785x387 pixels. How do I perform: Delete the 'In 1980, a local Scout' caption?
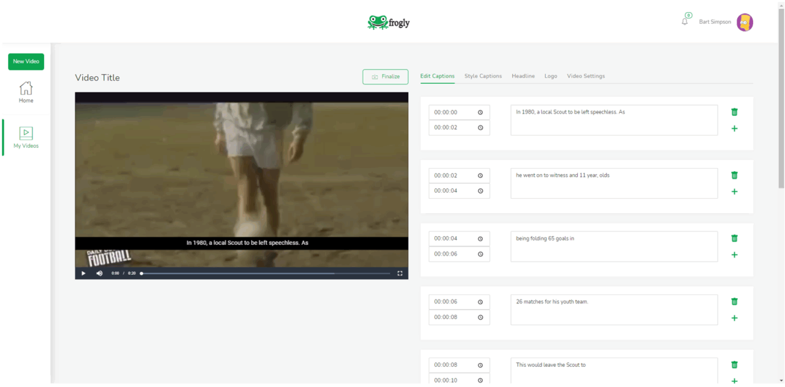click(x=734, y=112)
